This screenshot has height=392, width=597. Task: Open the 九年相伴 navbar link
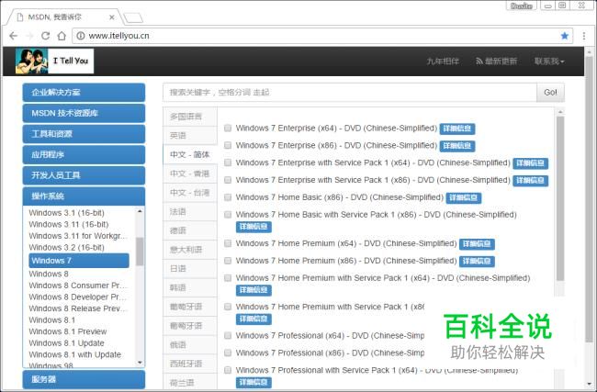point(443,62)
